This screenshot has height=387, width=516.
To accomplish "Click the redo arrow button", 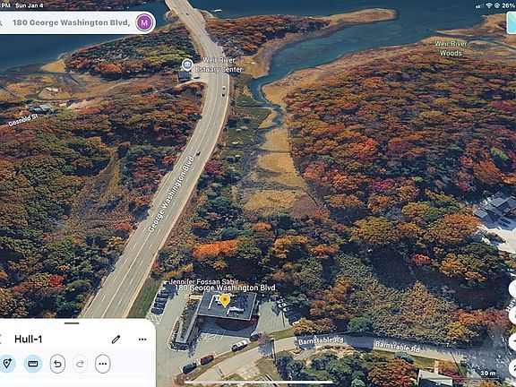I will click(81, 364).
